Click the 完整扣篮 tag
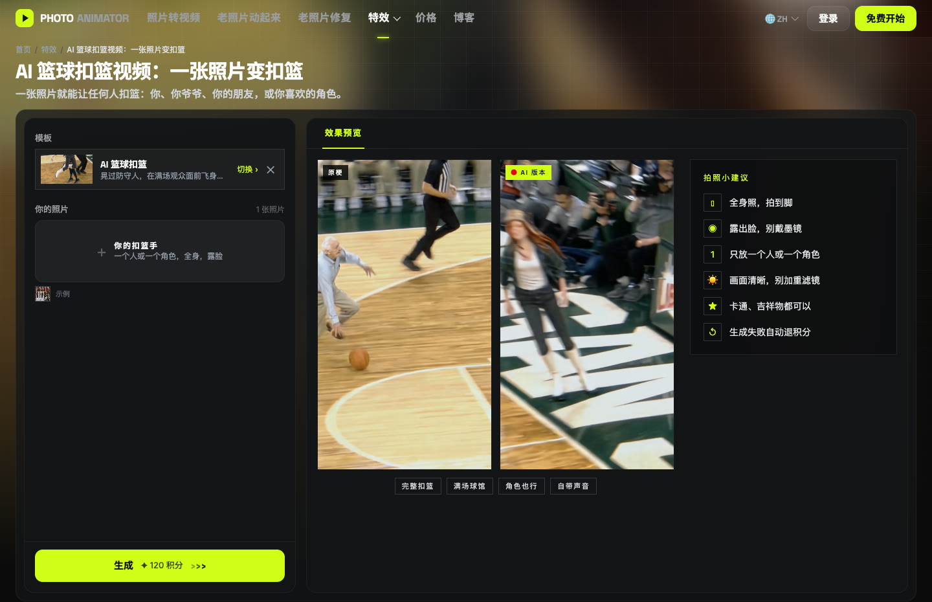 417,486
